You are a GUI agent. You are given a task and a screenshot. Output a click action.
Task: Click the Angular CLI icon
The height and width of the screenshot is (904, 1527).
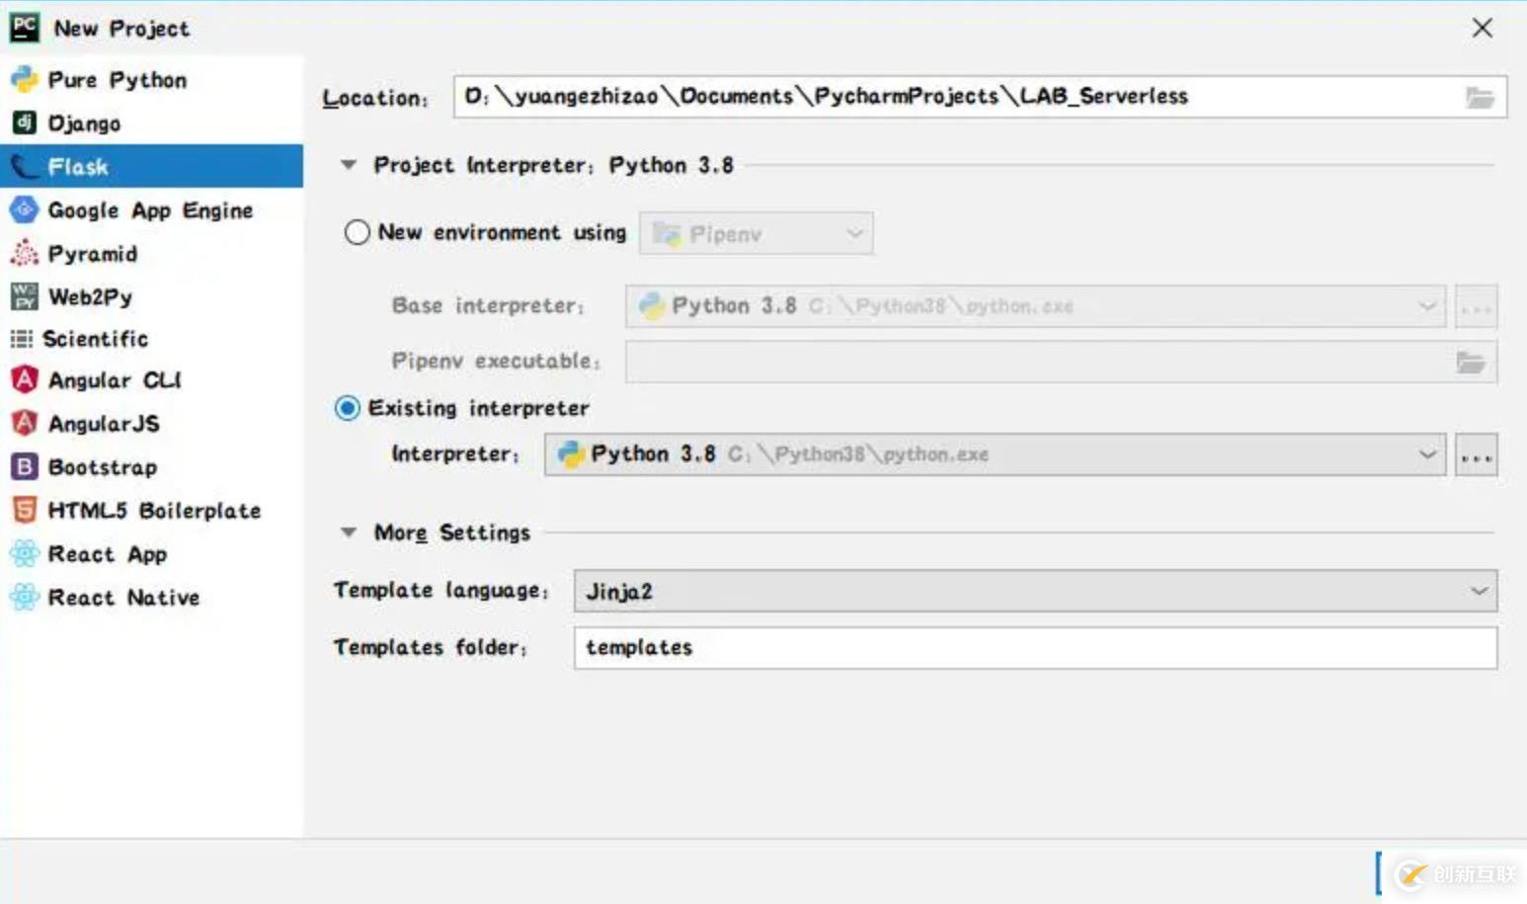24,380
